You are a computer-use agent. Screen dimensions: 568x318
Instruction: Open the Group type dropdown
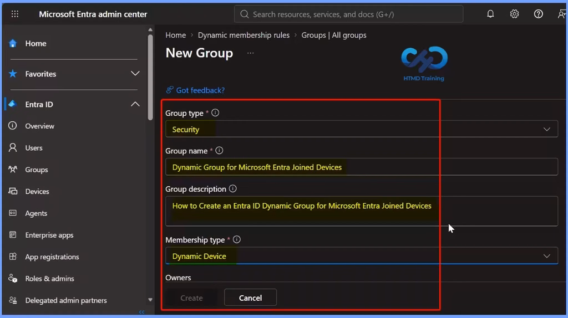[362, 129]
